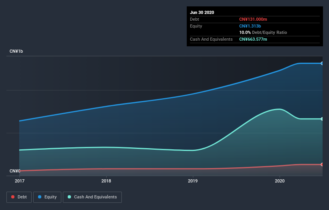329x210 pixels.
Task: Toggle the Debt legend button
Action: tap(19, 197)
